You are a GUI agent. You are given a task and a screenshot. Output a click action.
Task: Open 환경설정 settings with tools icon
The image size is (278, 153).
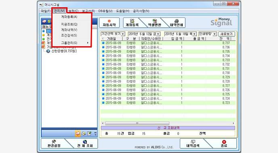pos(54,143)
